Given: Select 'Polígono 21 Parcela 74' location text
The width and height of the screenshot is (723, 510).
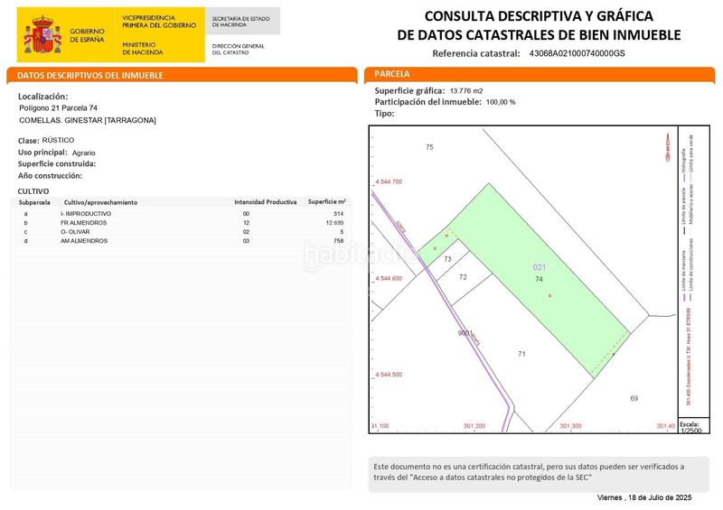Looking at the screenshot, I should click(x=58, y=107).
